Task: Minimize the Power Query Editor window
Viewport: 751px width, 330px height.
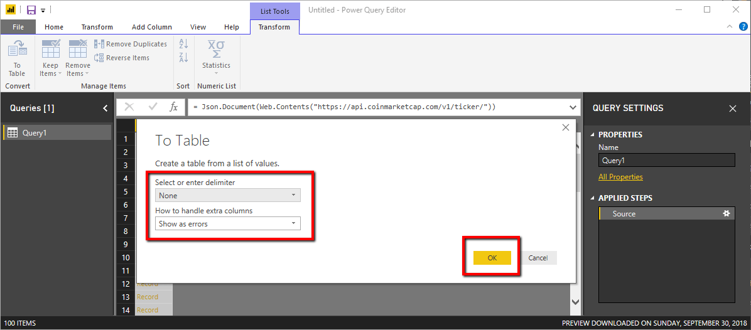Action: pyautogui.click(x=678, y=9)
